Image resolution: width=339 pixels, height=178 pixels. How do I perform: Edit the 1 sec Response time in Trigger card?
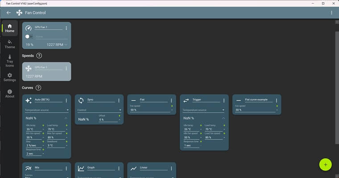point(191,145)
